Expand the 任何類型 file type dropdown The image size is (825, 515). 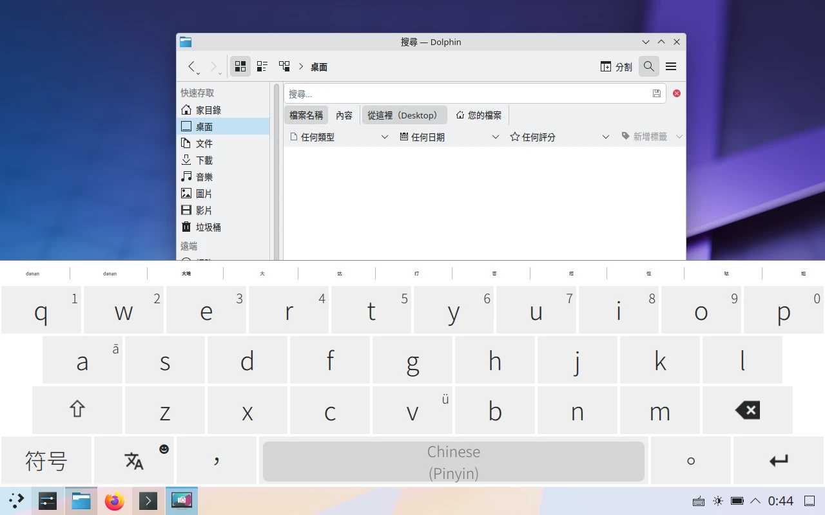click(x=339, y=137)
